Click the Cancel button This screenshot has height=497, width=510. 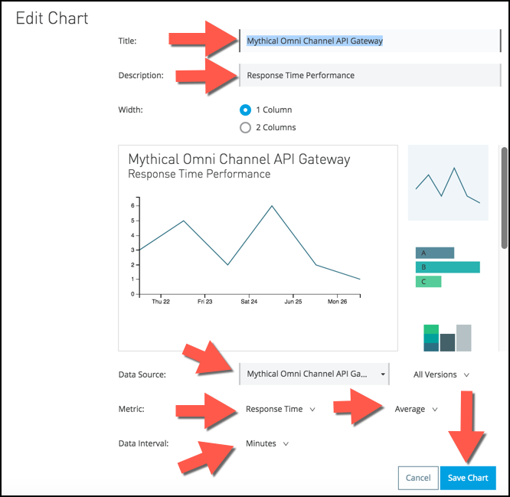[418, 478]
